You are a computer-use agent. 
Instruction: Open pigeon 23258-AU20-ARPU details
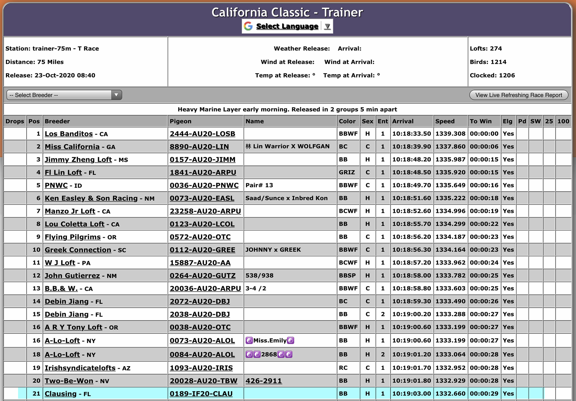coord(205,211)
